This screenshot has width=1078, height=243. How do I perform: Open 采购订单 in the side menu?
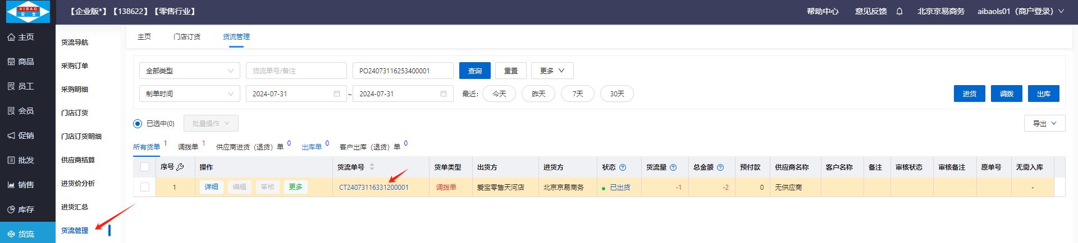coord(75,66)
